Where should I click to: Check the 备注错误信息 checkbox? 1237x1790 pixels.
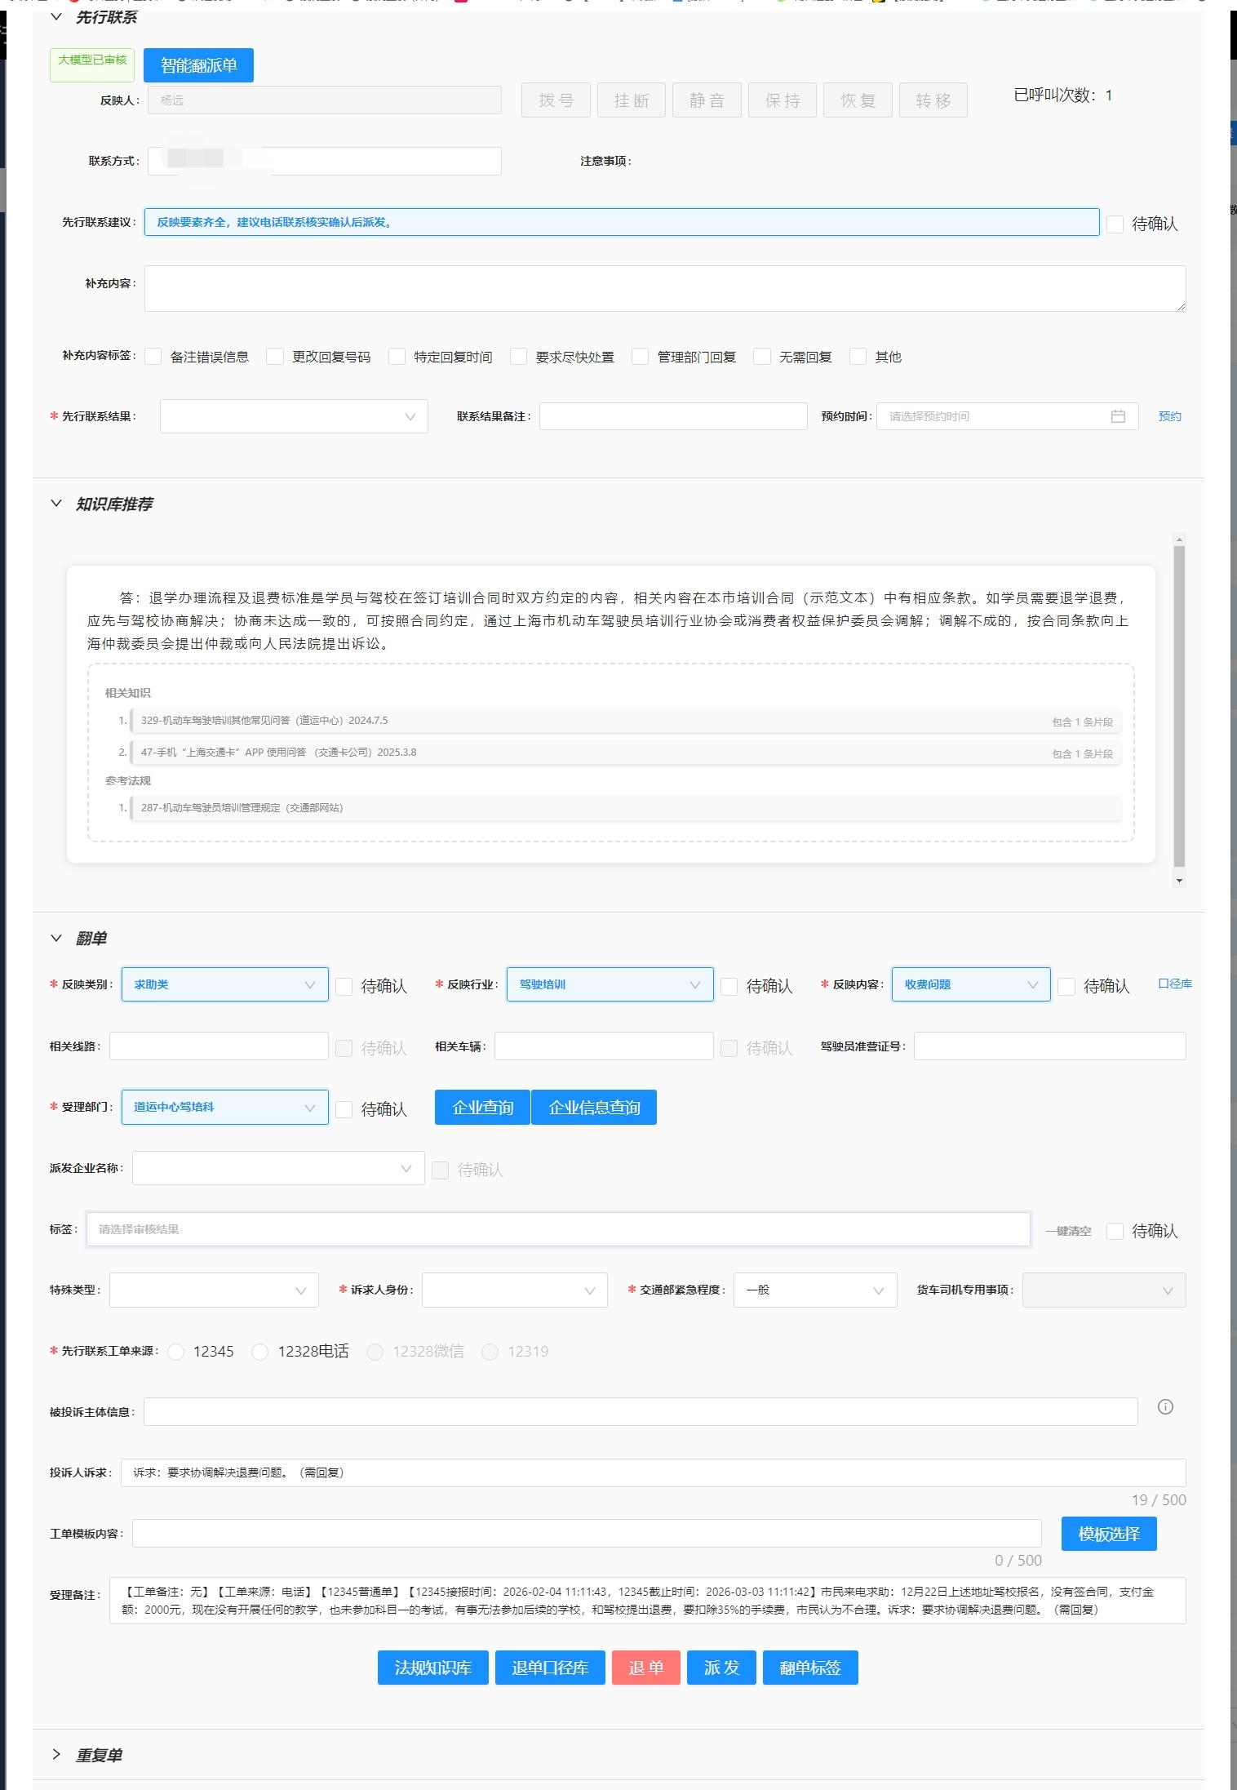click(x=153, y=357)
